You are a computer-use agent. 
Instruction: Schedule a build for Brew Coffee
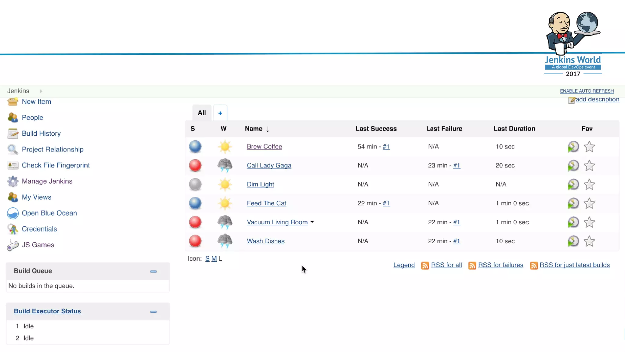point(573,147)
